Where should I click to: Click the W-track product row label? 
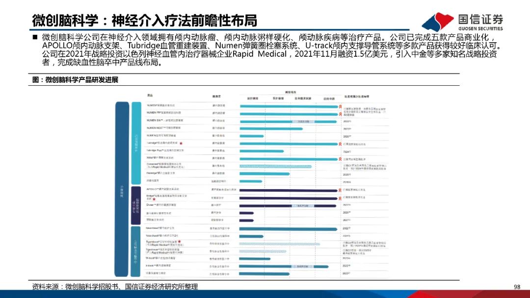161,258
